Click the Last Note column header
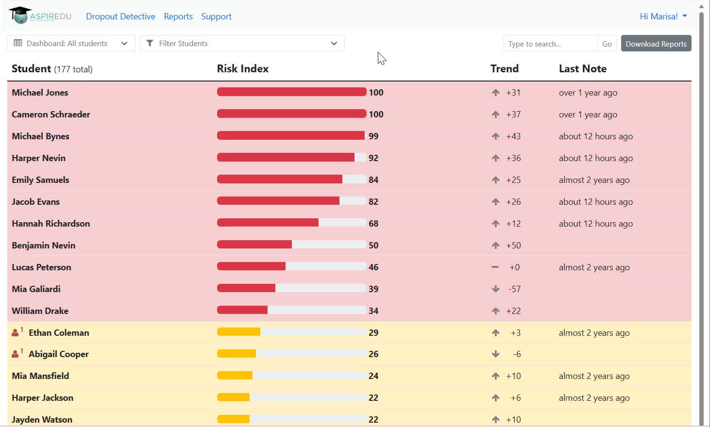Image resolution: width=710 pixels, height=427 pixels. pos(583,68)
